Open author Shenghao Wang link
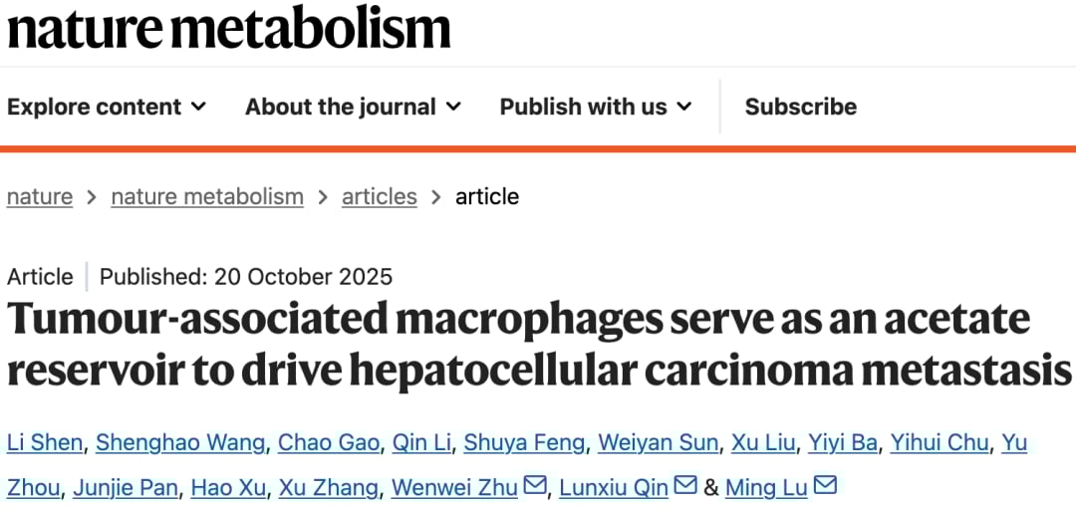This screenshot has width=1076, height=509. pos(180,442)
